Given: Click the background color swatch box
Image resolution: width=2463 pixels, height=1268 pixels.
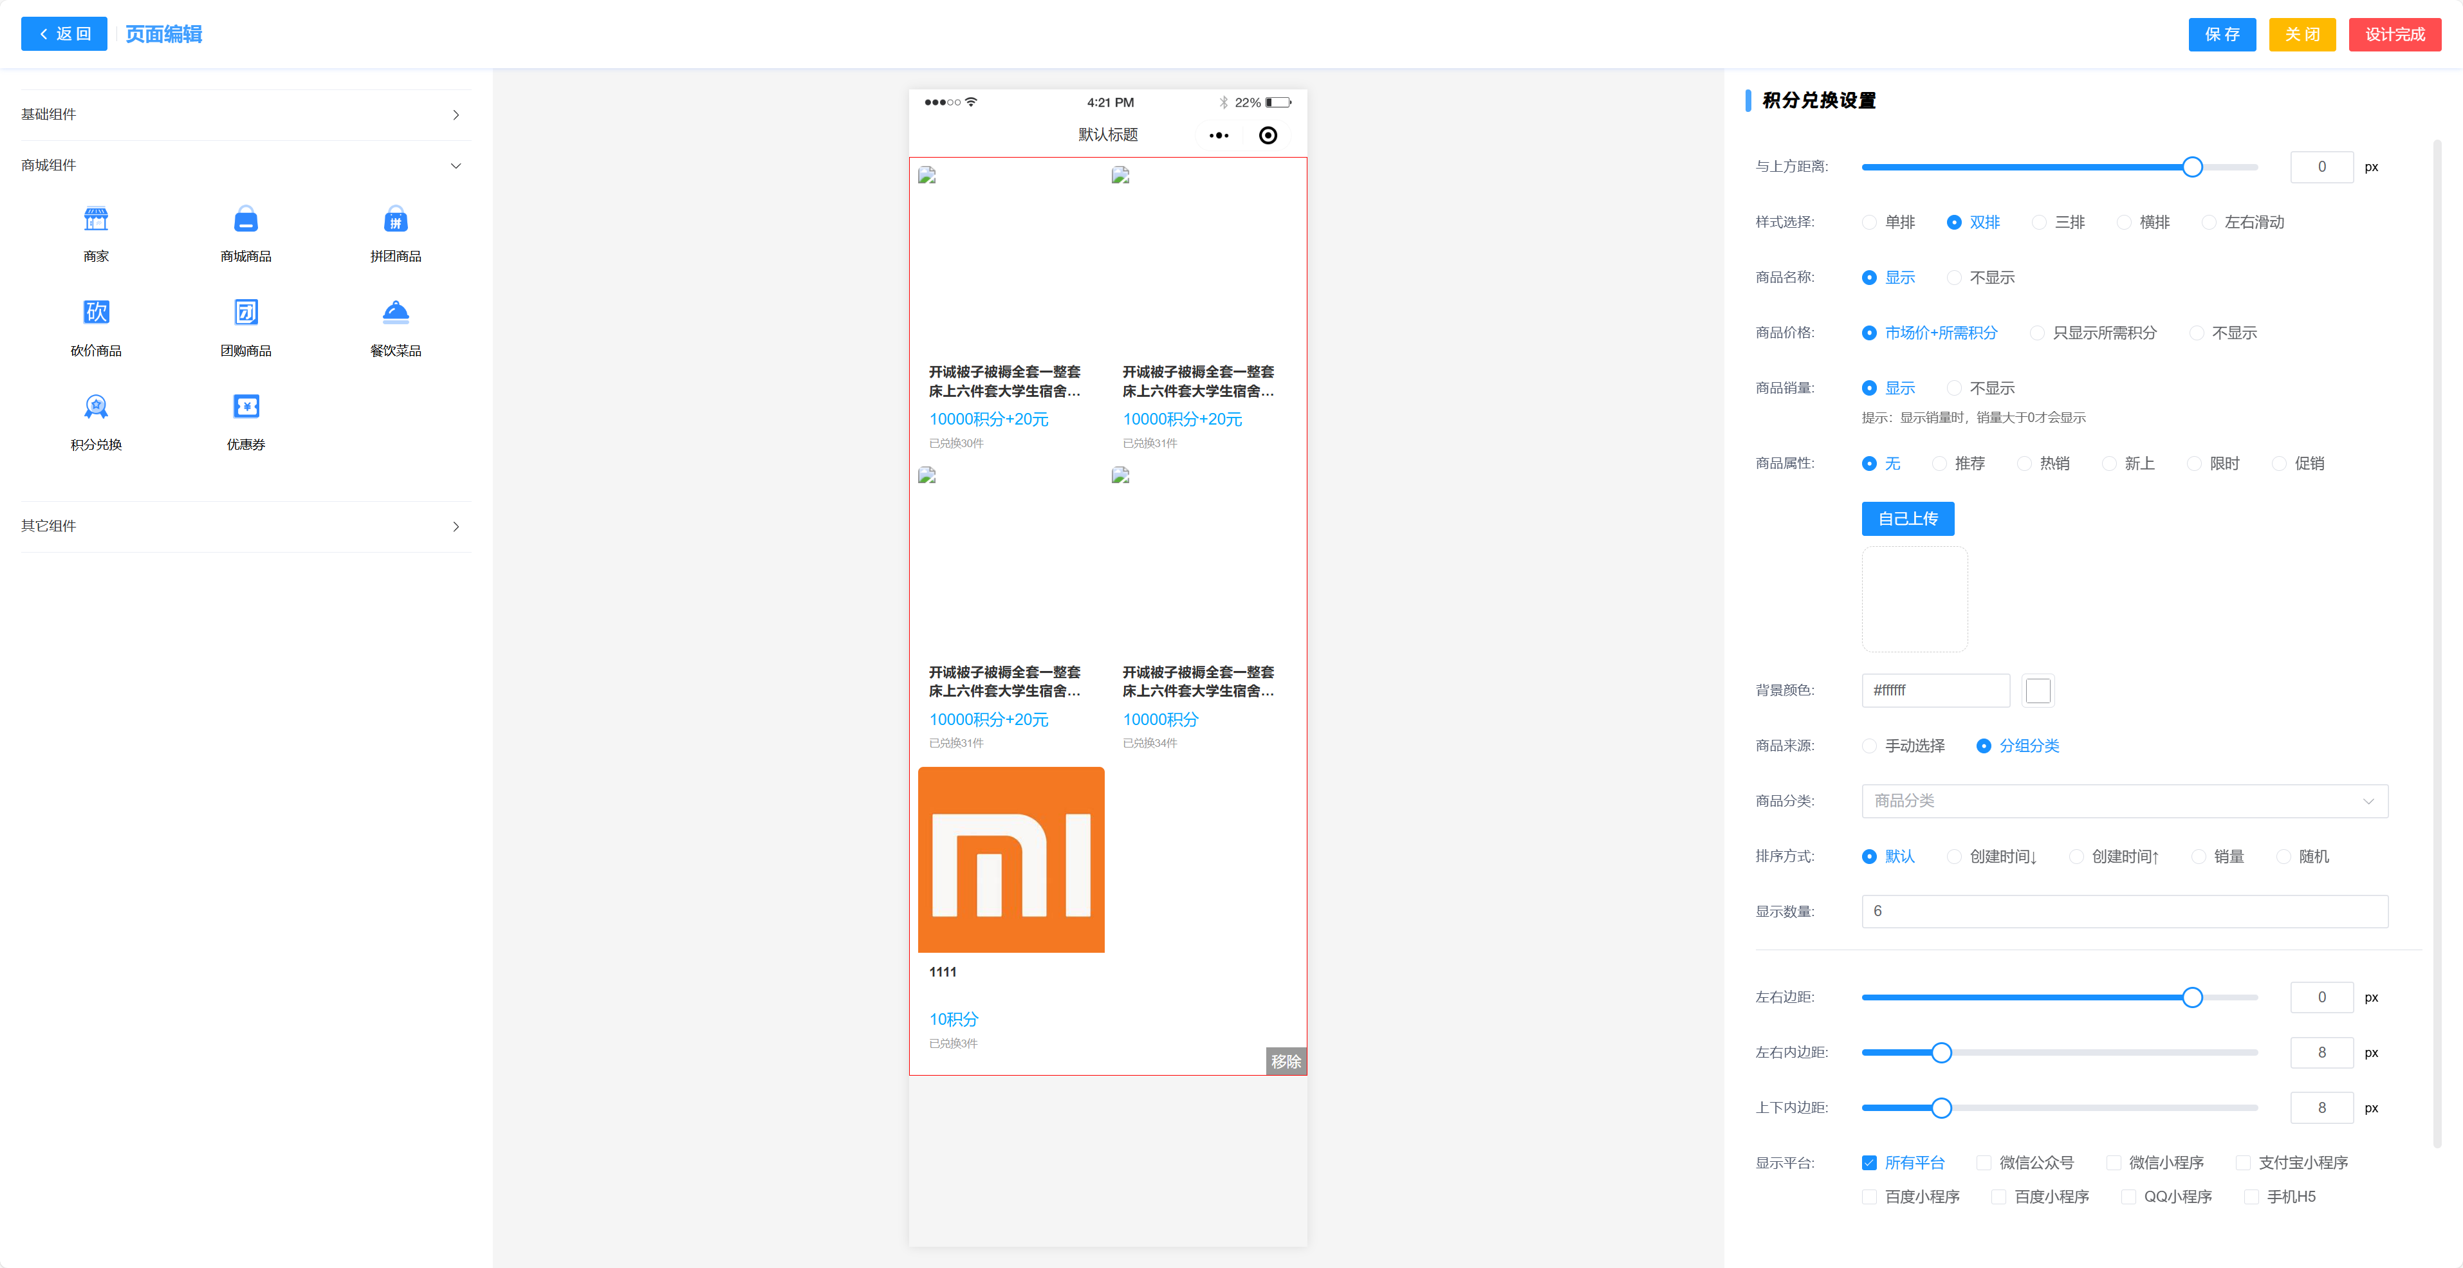Looking at the screenshot, I should click(2038, 690).
